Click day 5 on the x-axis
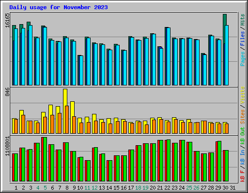This screenshot has height=193, width=248. 45,188
